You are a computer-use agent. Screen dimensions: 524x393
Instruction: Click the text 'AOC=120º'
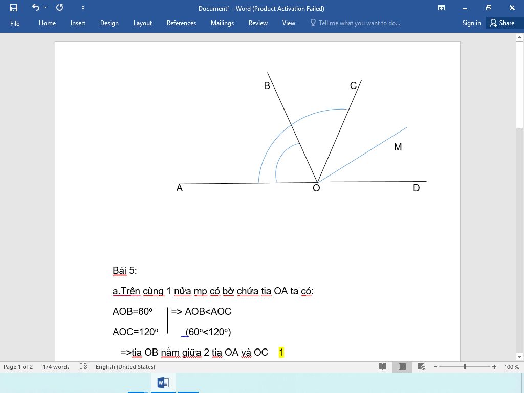coord(135,332)
